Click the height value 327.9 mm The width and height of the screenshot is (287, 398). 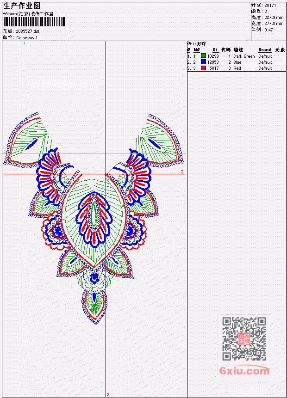[274, 18]
